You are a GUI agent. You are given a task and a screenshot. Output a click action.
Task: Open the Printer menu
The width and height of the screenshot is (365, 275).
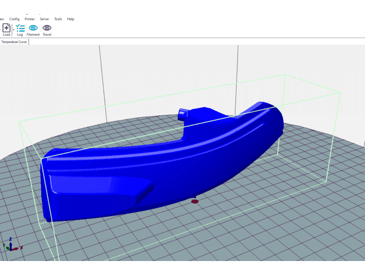coord(30,19)
